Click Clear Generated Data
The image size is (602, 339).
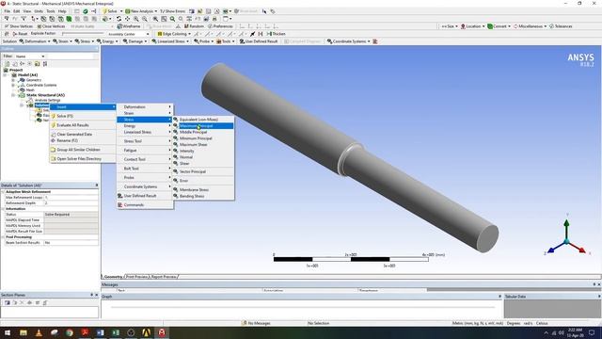(x=83, y=134)
